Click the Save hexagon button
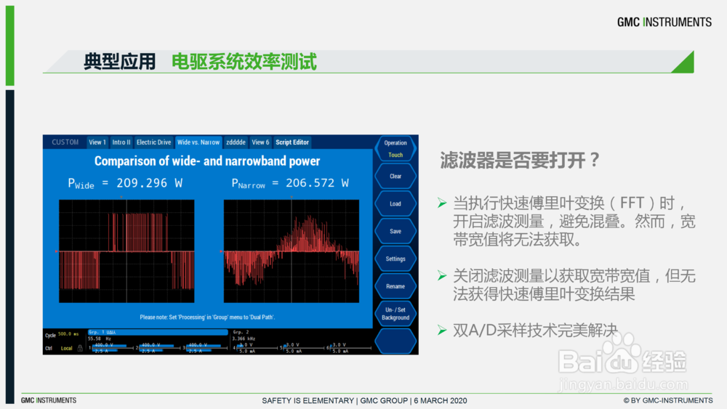 coord(395,231)
